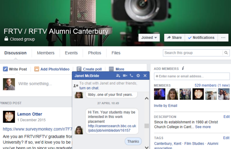Click Lemon Otter's profile picture in pinned post
Viewport: 231px width, 149px height.
tap(9, 117)
